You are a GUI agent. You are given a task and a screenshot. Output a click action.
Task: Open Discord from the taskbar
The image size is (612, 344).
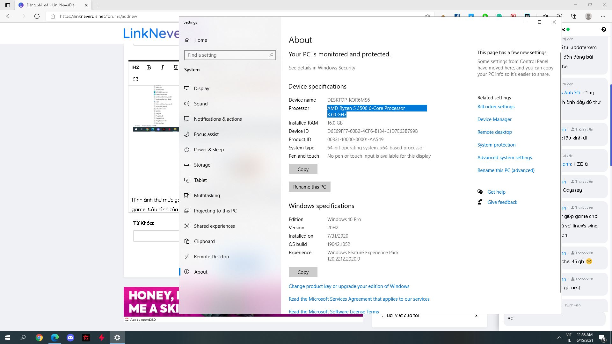[70, 338]
